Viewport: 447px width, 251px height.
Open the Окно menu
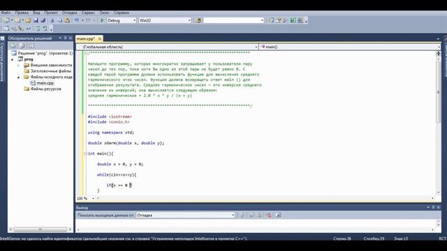(104, 13)
